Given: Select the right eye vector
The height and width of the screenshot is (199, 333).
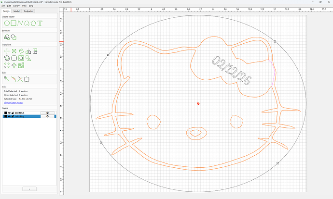Looking at the screenshot, I should tap(236, 122).
